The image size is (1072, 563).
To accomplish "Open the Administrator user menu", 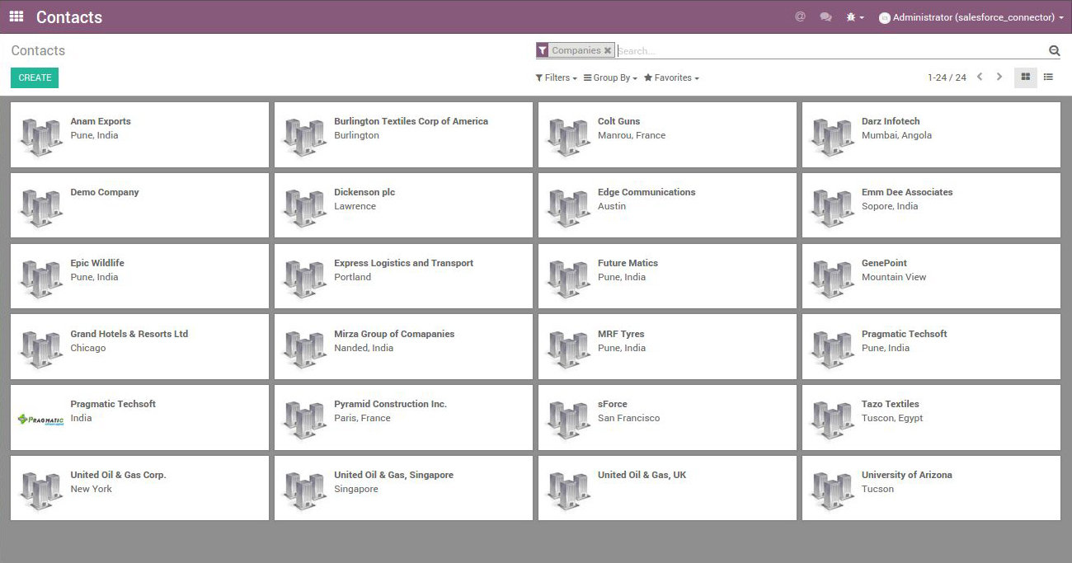I will pyautogui.click(x=971, y=17).
